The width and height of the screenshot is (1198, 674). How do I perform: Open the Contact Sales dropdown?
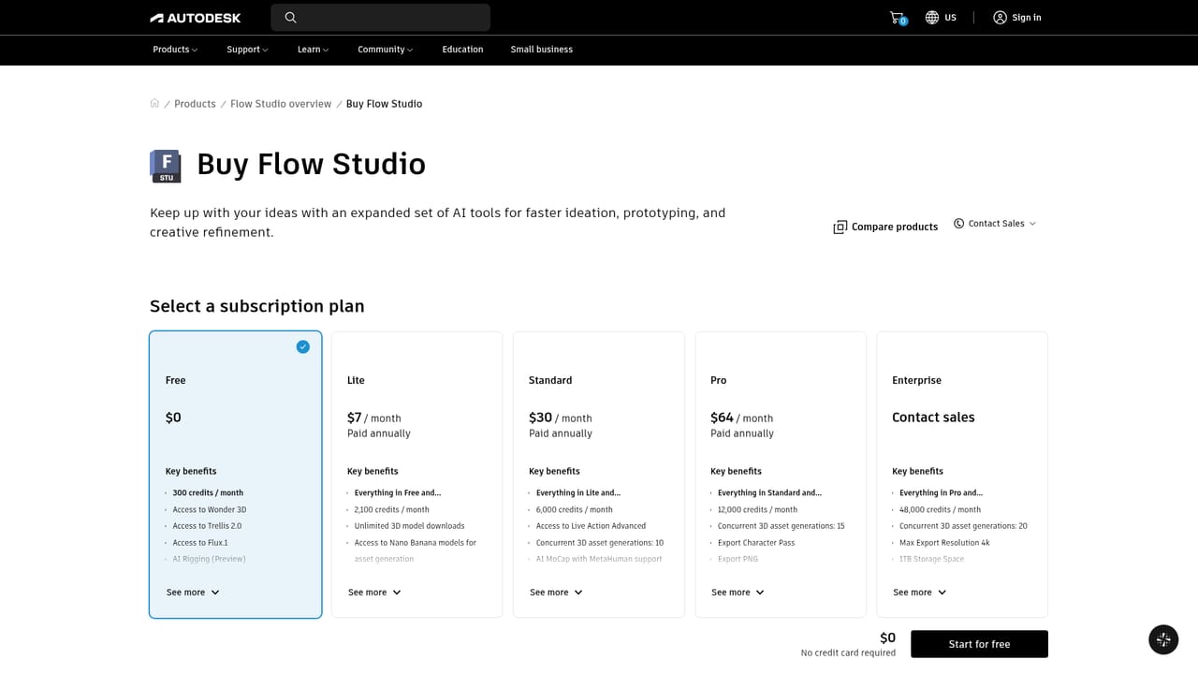coord(995,224)
